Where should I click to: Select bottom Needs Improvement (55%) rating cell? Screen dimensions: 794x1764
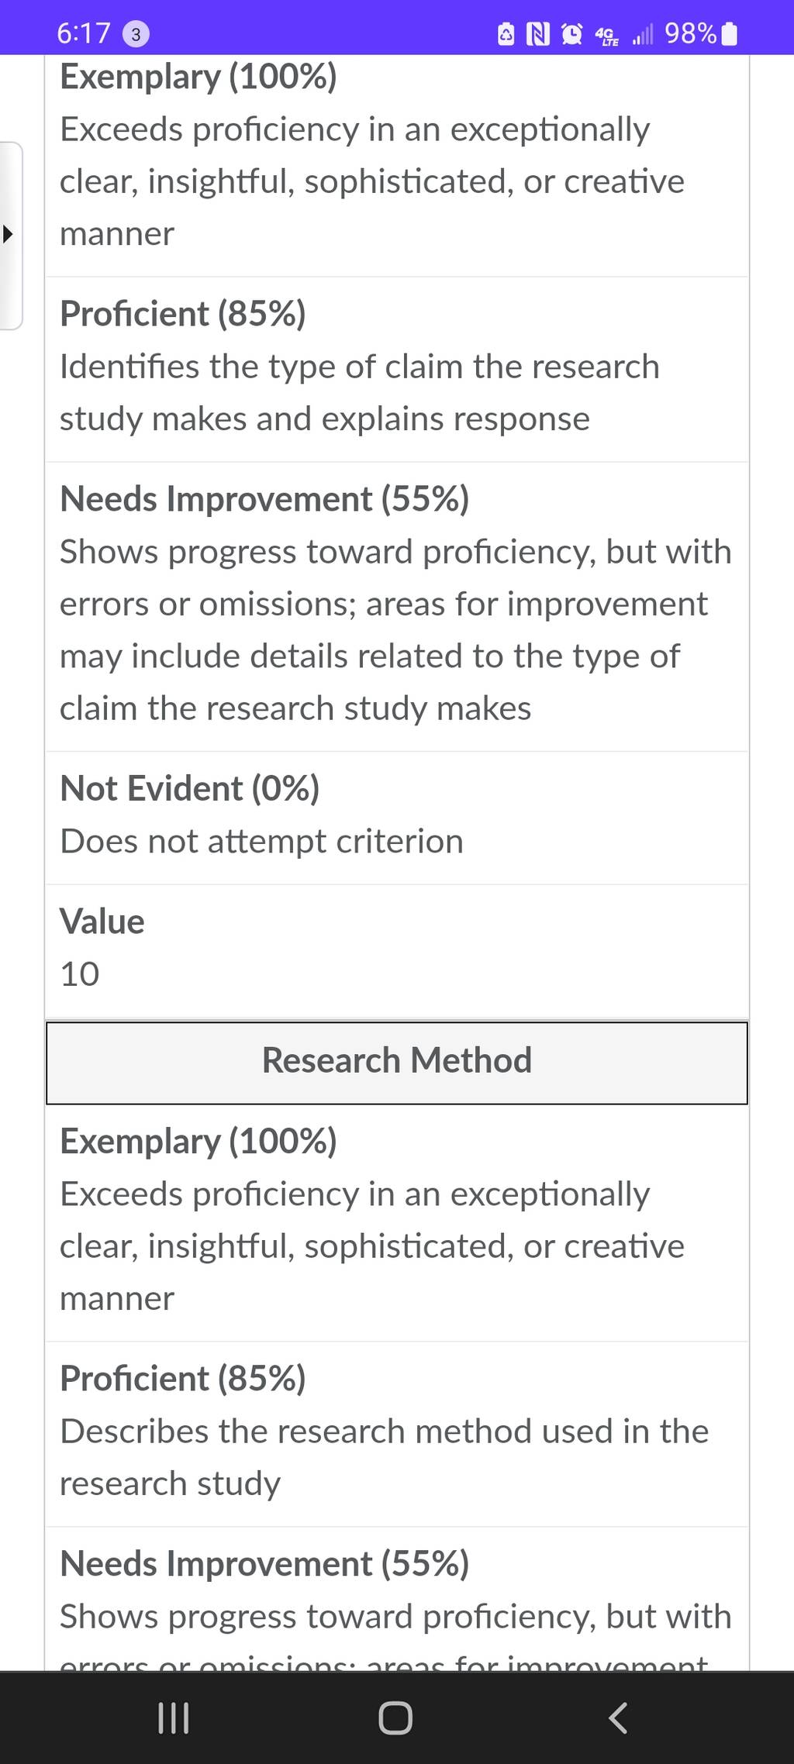point(397,1599)
